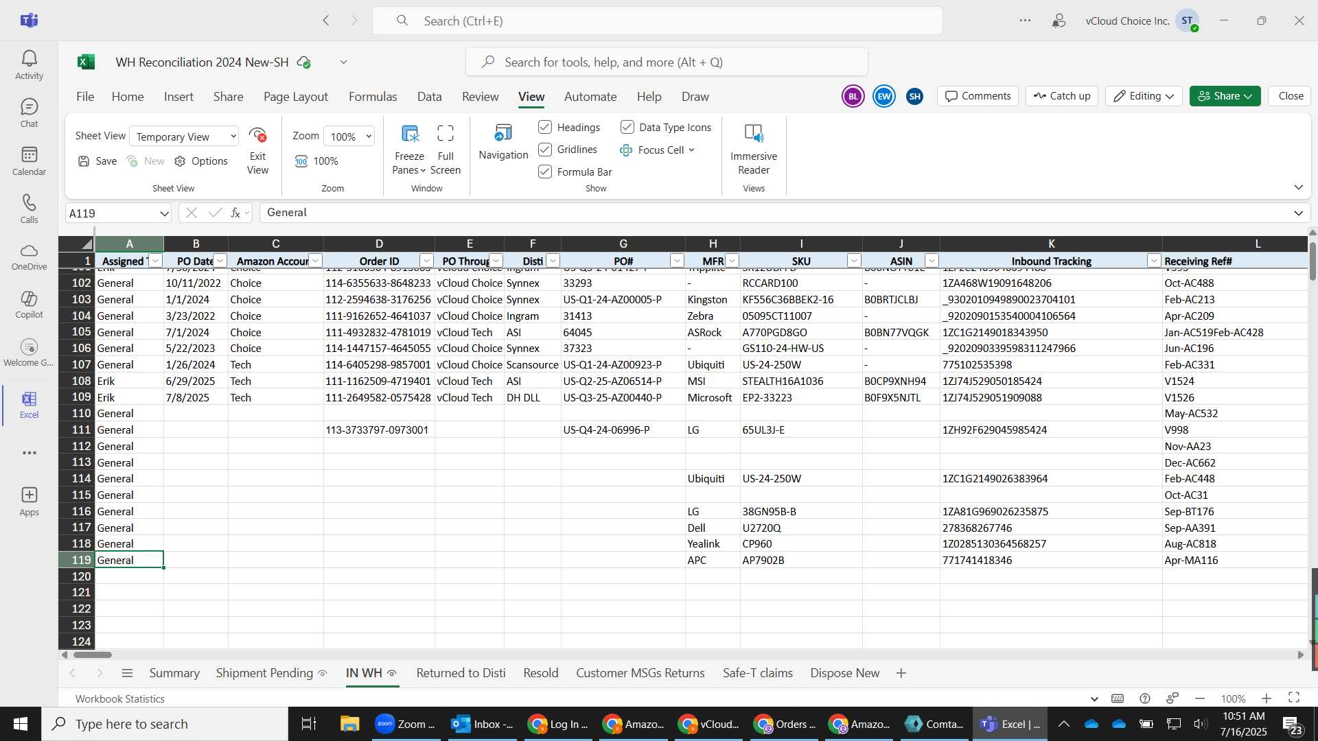Click the Excel tools search box

click(667, 62)
